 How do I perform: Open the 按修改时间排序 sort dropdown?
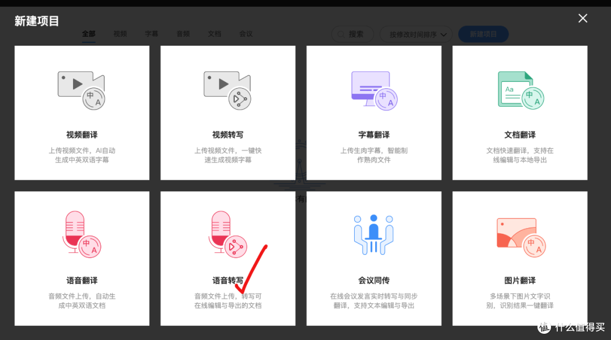(416, 34)
